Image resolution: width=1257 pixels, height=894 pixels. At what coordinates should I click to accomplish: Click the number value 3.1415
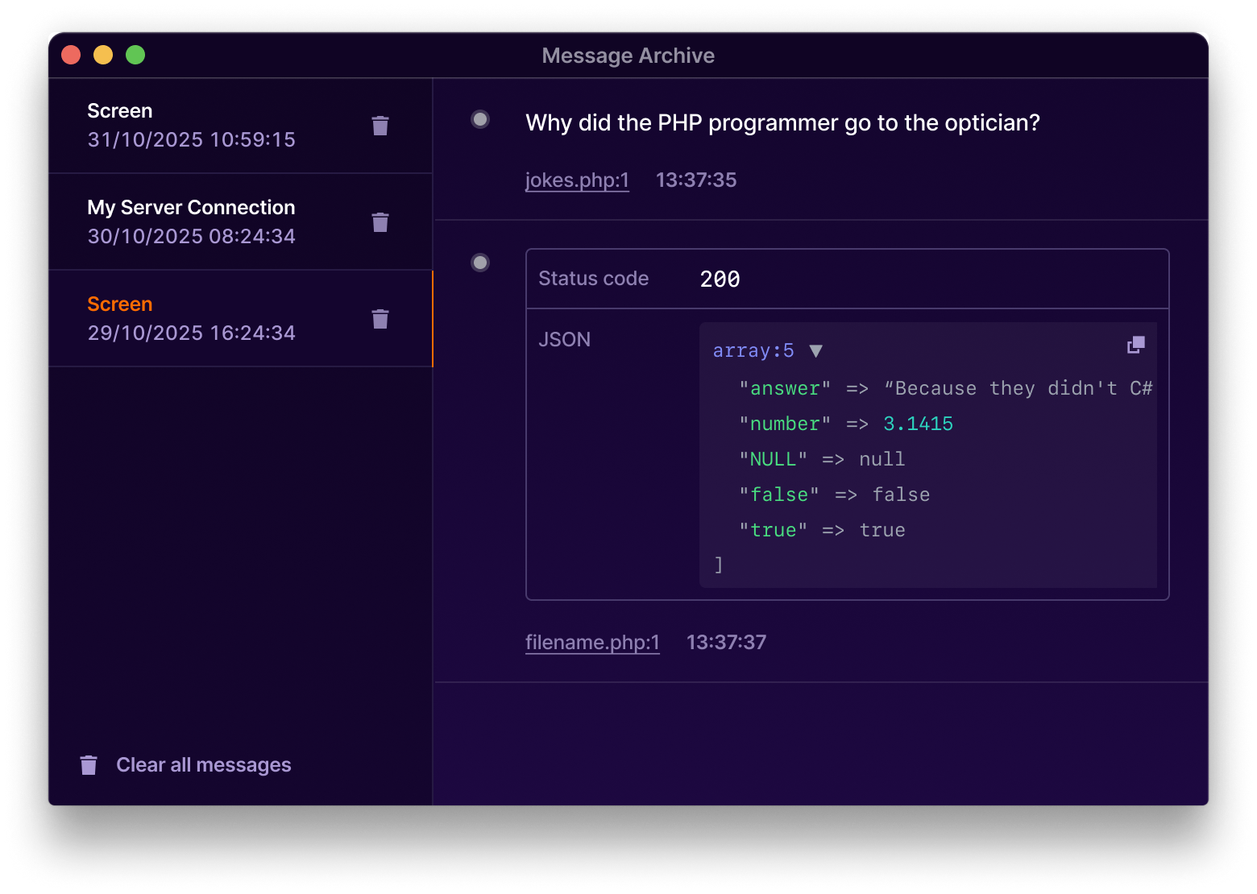coord(918,424)
